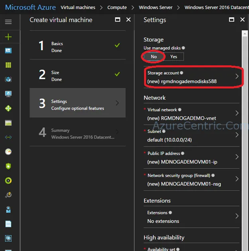This screenshot has height=251, width=249.
Task: Click the green plus New resource icon
Action: [x=8, y=37]
